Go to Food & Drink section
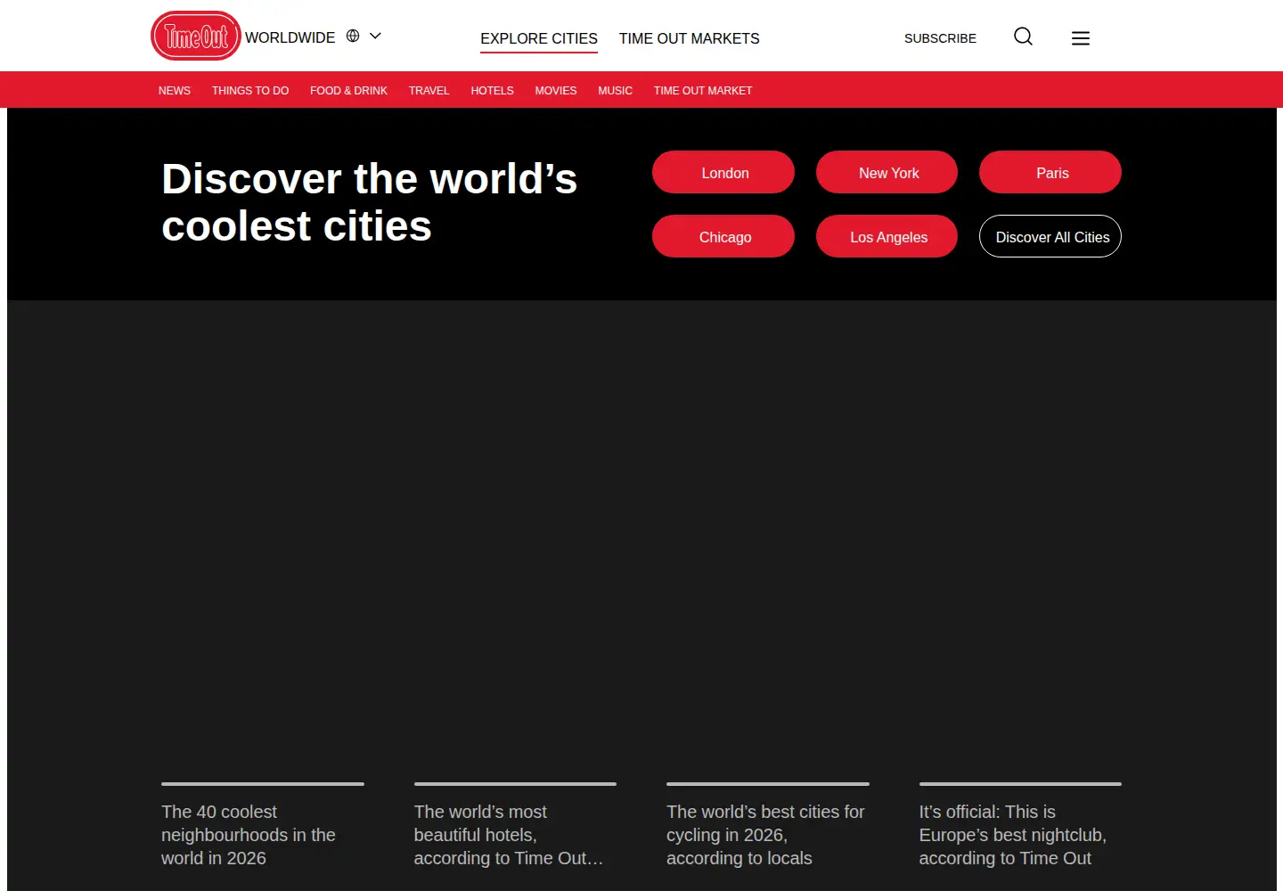Viewport: 1283px width, 891px height. point(348,91)
